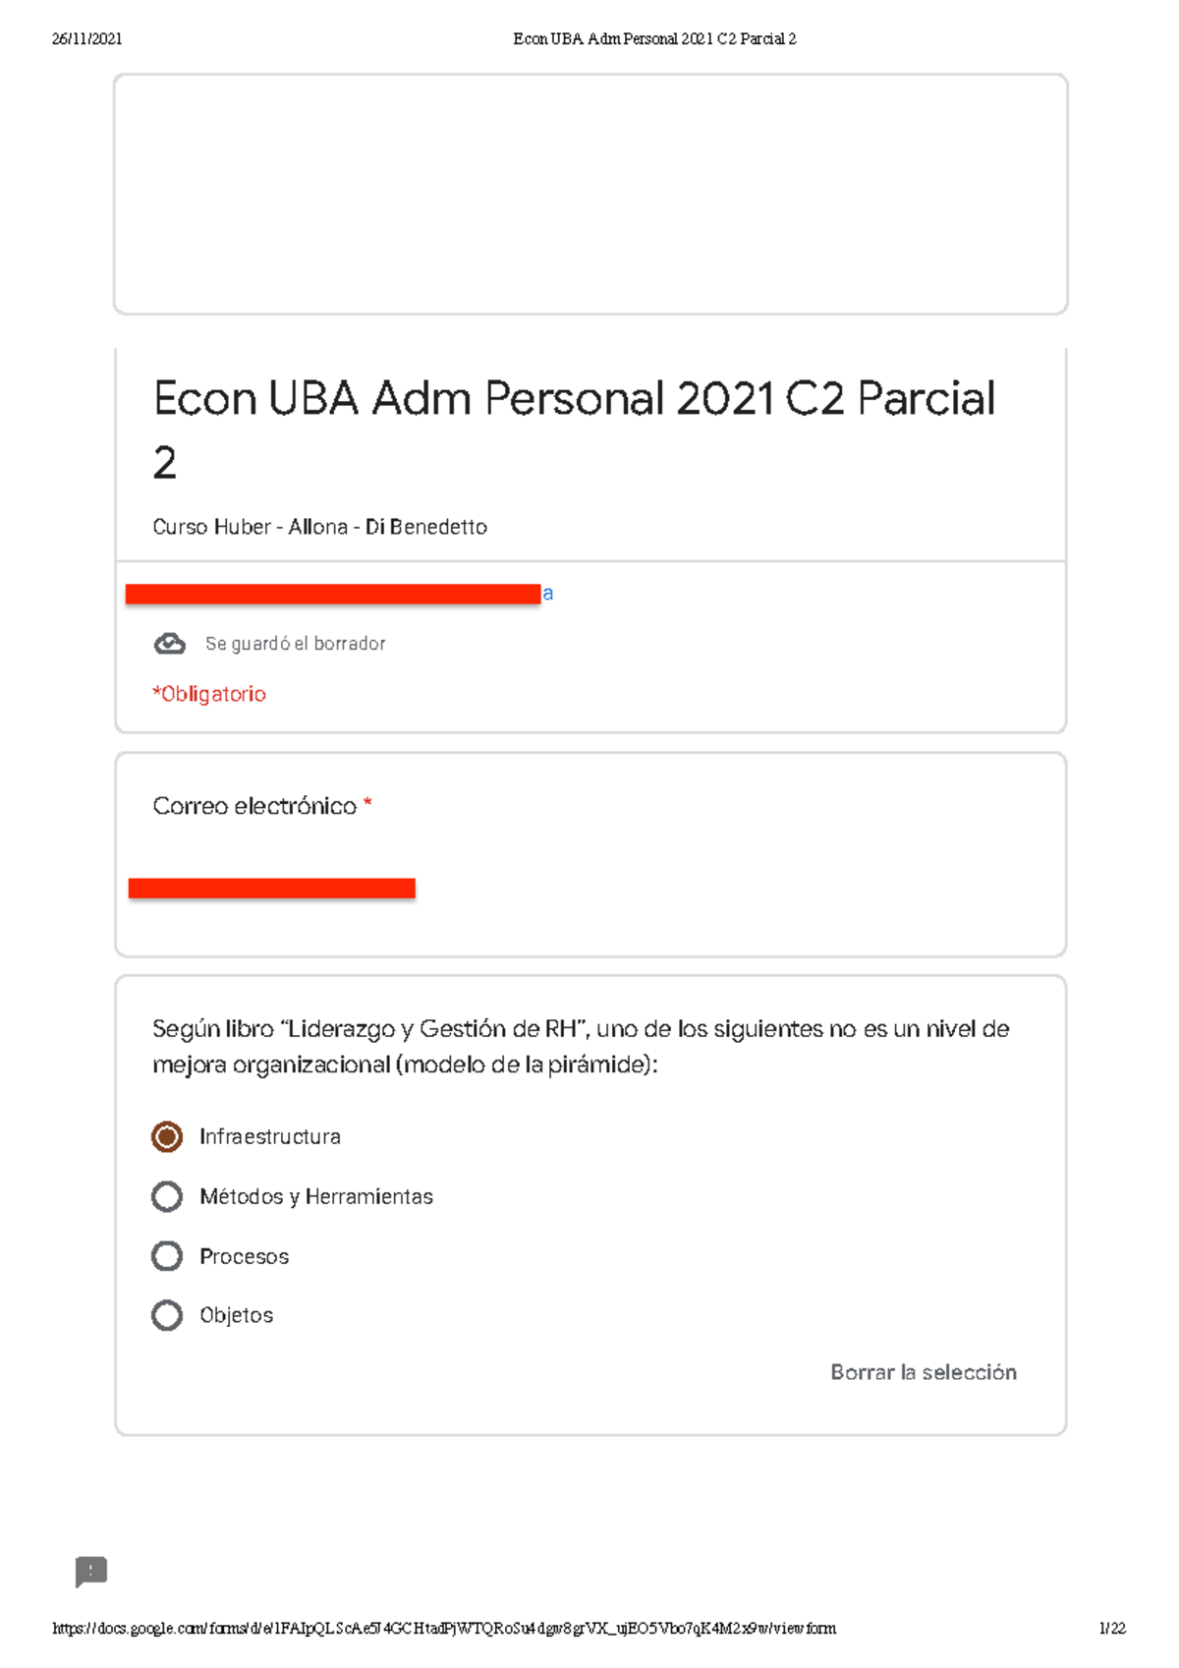Click the 'Liderazgo y Gestión de RH' question text
Viewport: 1179px width, 1668px height.
tap(581, 1047)
